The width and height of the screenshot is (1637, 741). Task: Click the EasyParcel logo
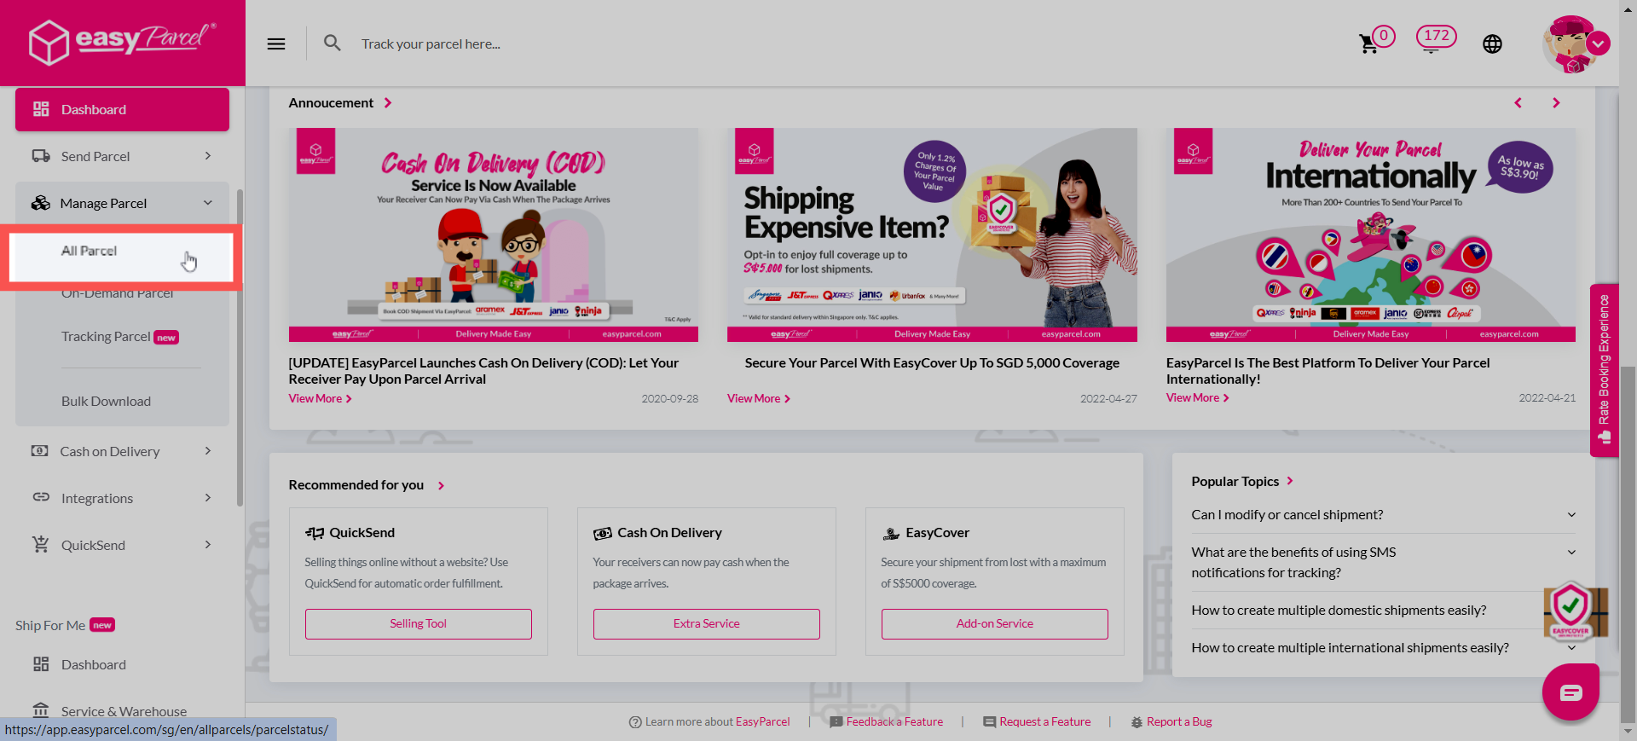point(122,42)
